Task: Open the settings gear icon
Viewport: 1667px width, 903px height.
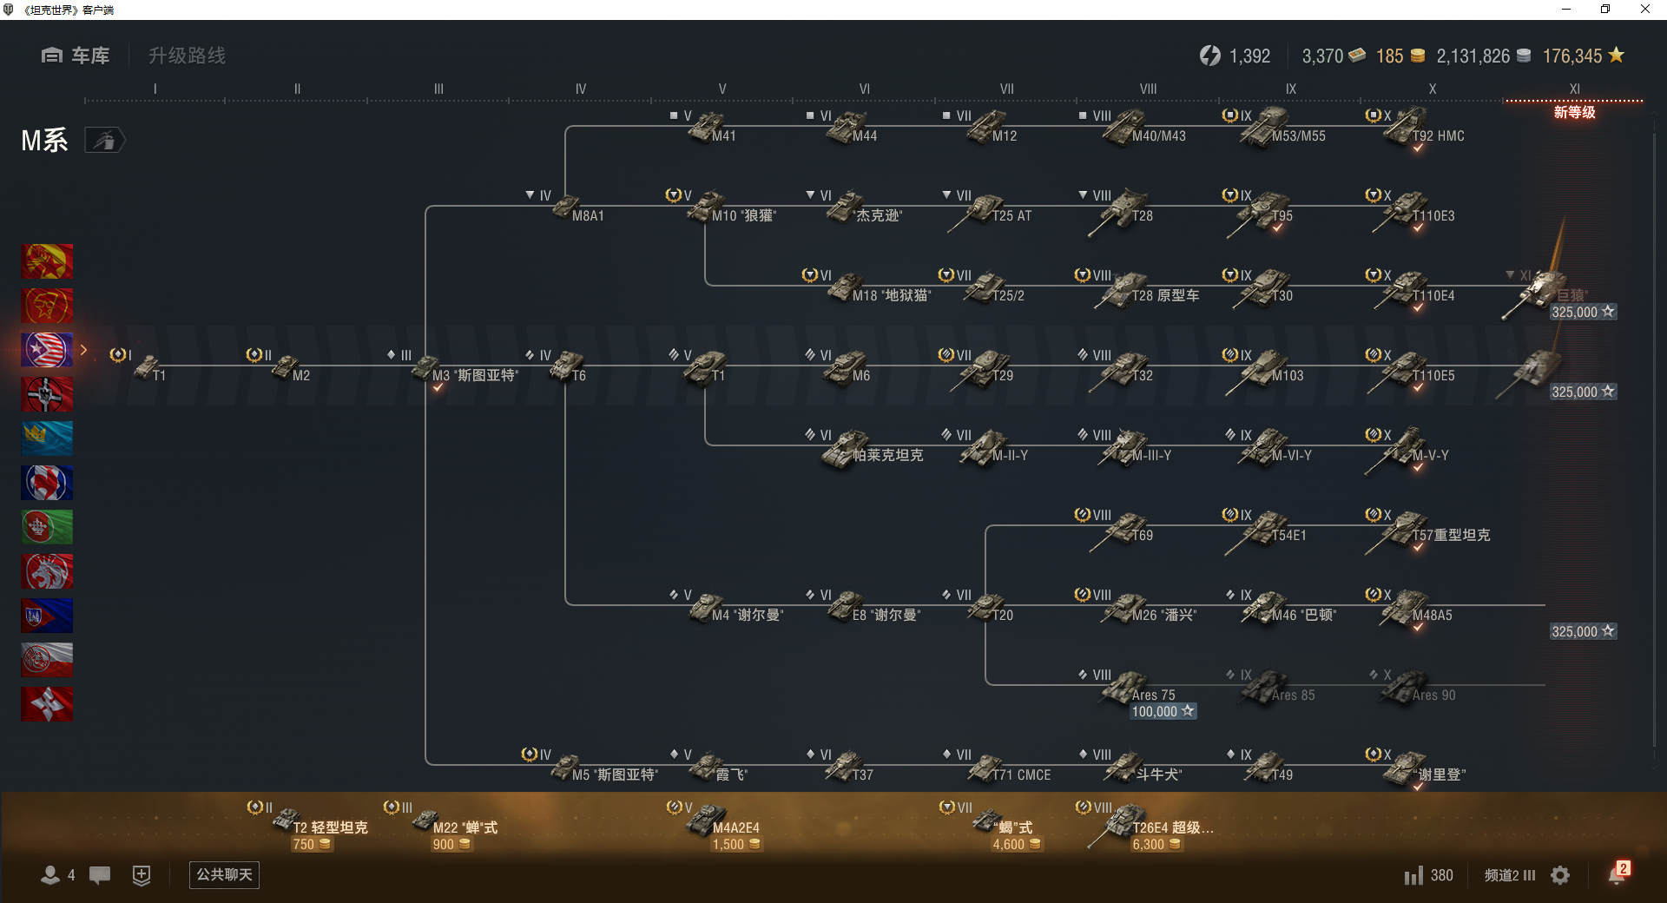Action: [x=1560, y=875]
